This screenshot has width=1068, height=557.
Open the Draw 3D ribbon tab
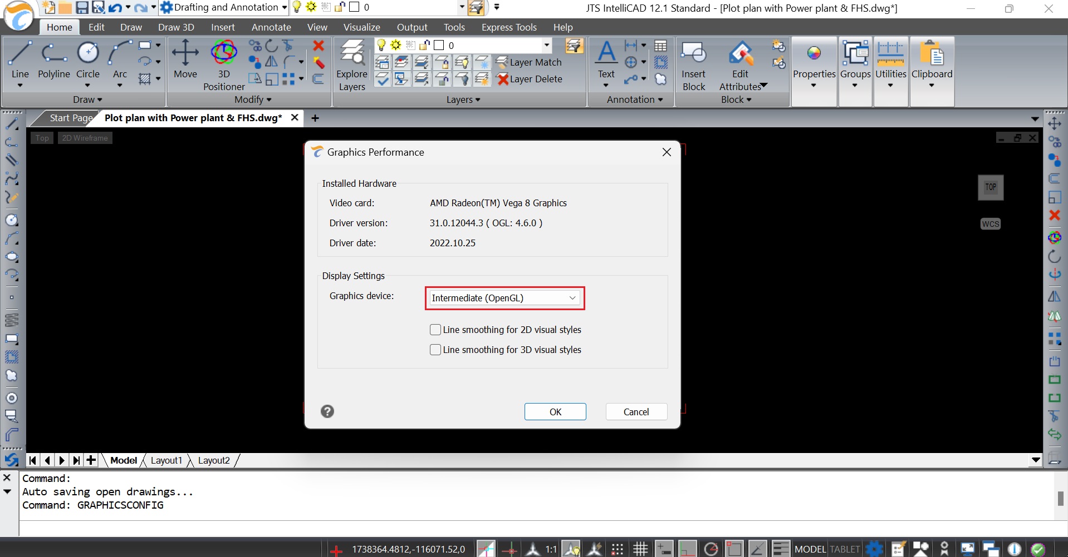(176, 27)
